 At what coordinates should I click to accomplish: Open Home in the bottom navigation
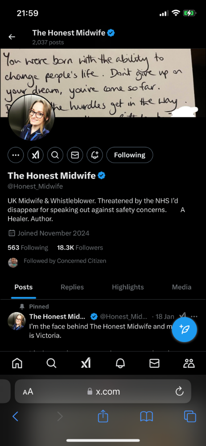pyautogui.click(x=17, y=363)
